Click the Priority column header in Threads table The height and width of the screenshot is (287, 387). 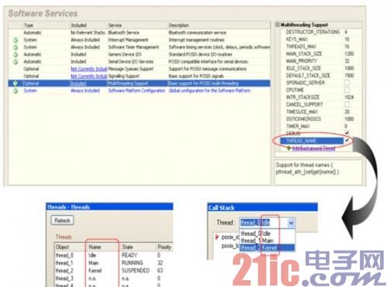(x=164, y=247)
